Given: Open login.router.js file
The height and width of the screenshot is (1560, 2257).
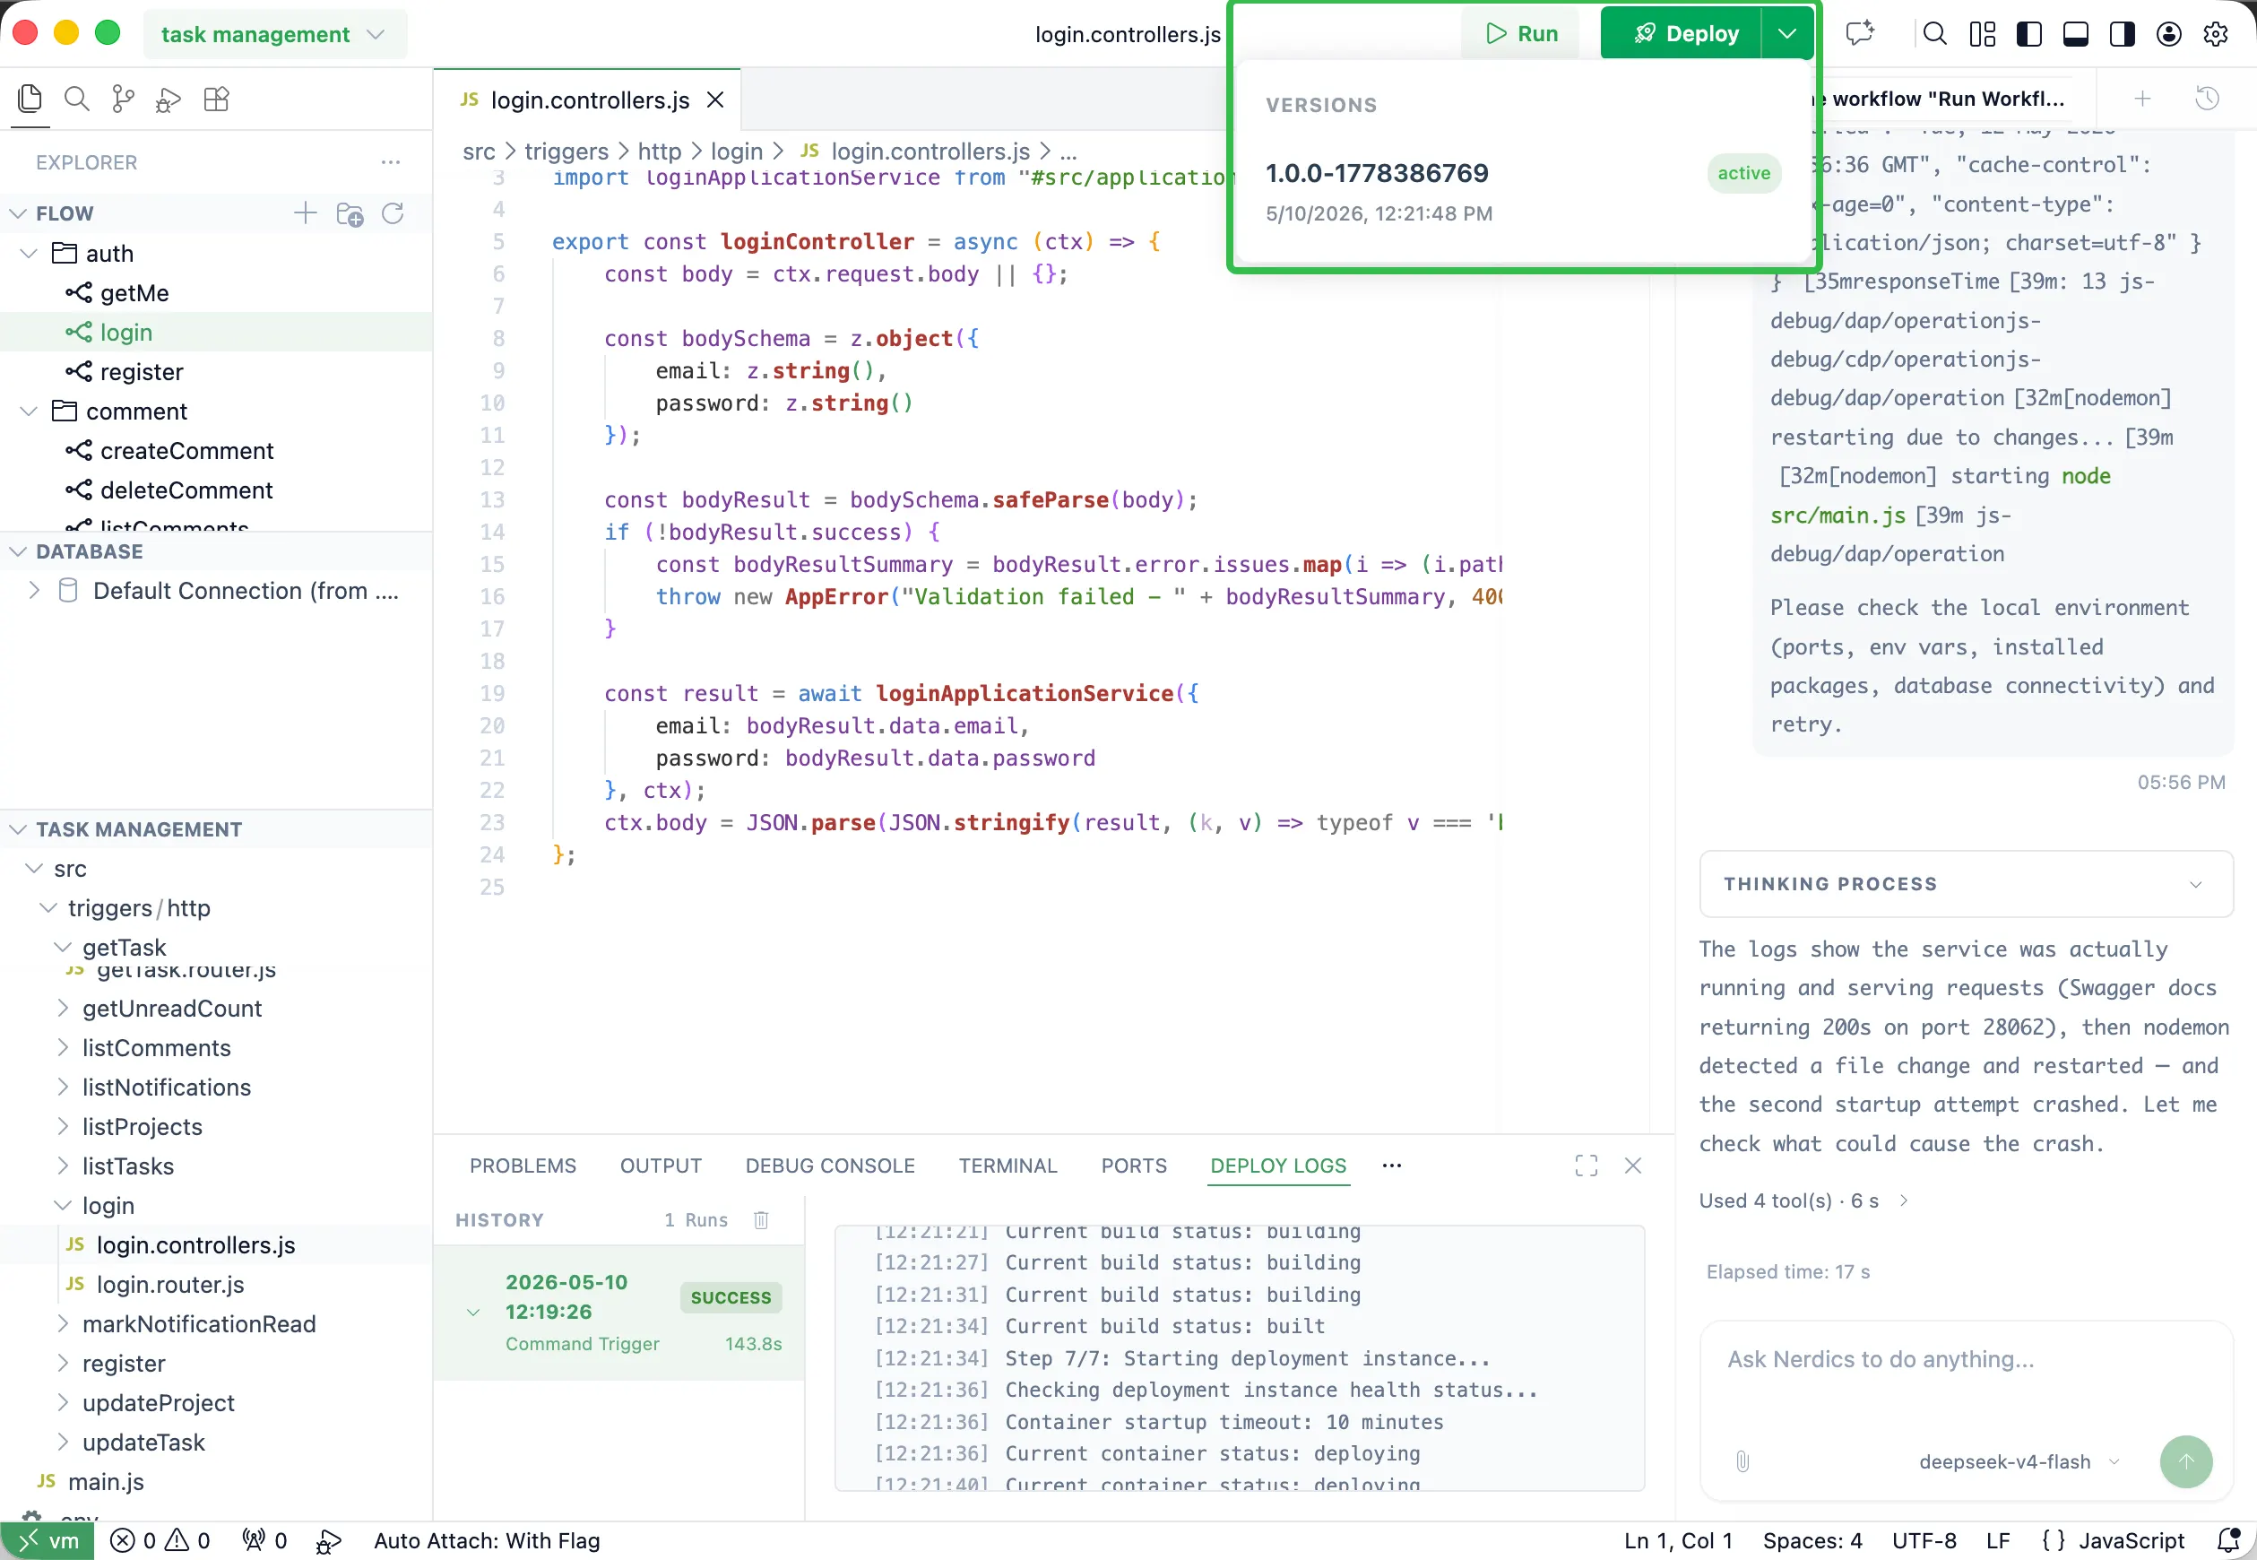Looking at the screenshot, I should coord(217,1285).
